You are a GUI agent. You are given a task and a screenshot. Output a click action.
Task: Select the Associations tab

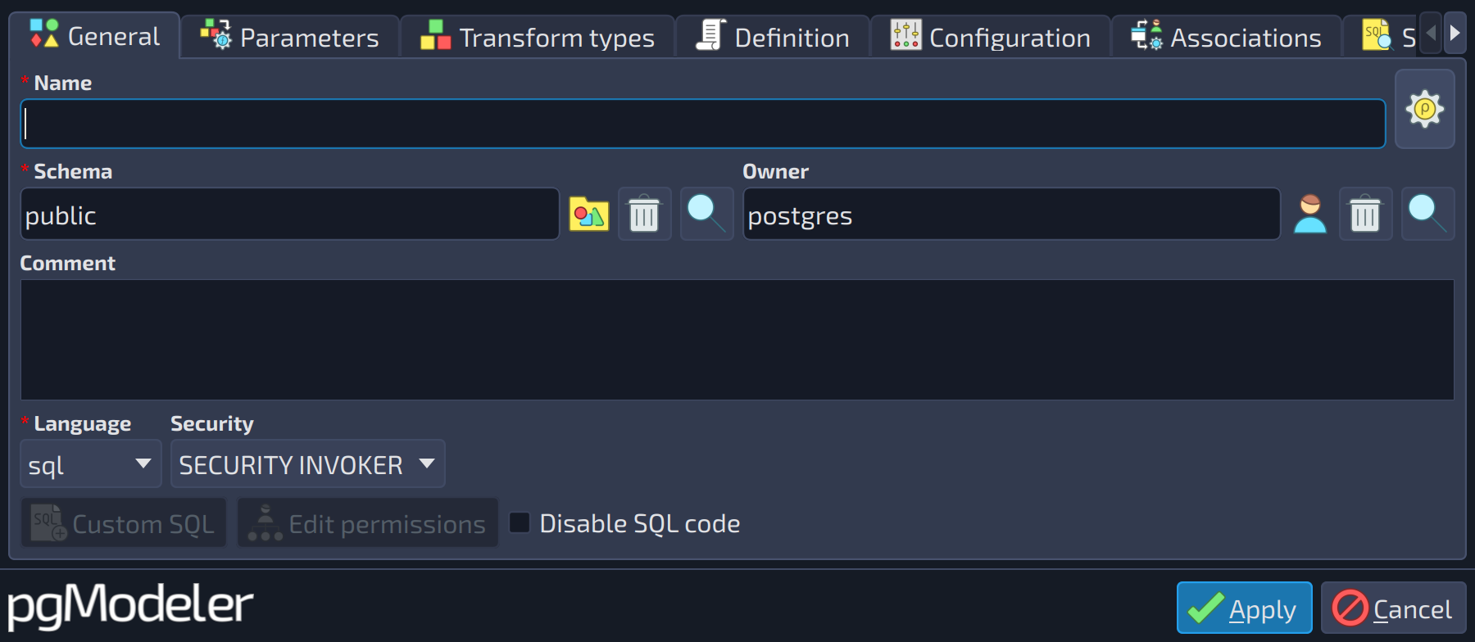tap(1227, 37)
